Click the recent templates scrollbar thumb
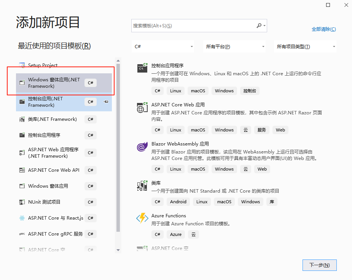The width and height of the screenshot is (352, 280). coord(118,148)
